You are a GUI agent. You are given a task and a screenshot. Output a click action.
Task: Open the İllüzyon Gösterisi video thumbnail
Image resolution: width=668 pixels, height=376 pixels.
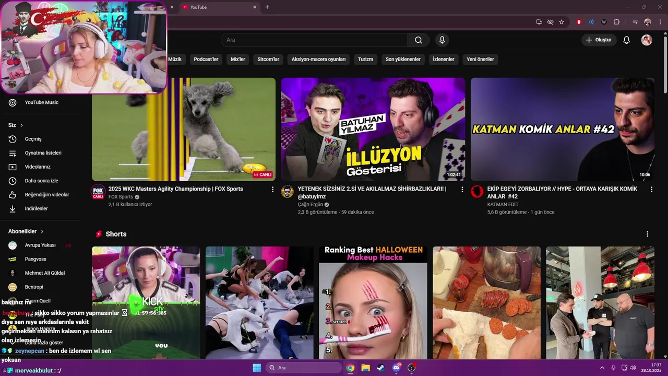click(373, 130)
